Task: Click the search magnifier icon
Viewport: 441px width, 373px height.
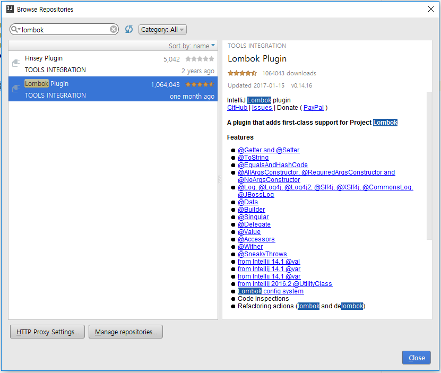Action: pyautogui.click(x=15, y=29)
